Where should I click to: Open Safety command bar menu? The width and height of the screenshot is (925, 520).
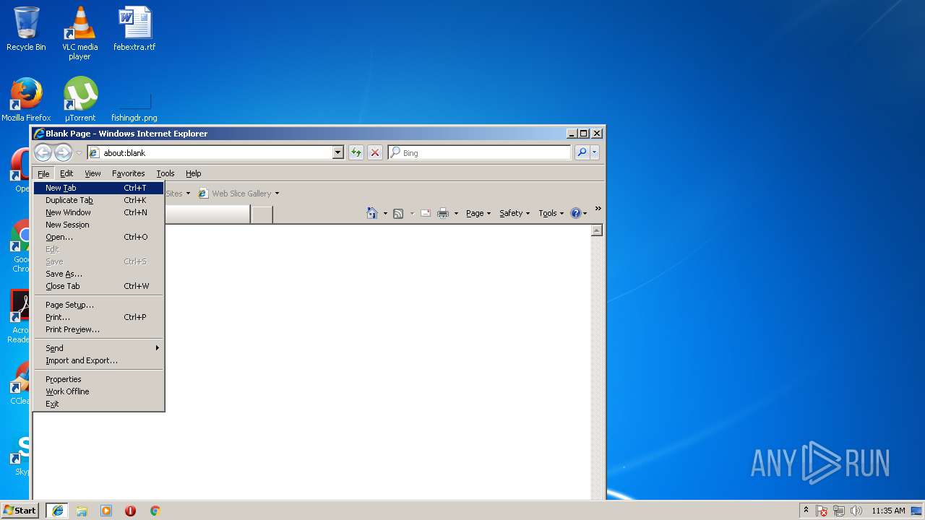[515, 213]
